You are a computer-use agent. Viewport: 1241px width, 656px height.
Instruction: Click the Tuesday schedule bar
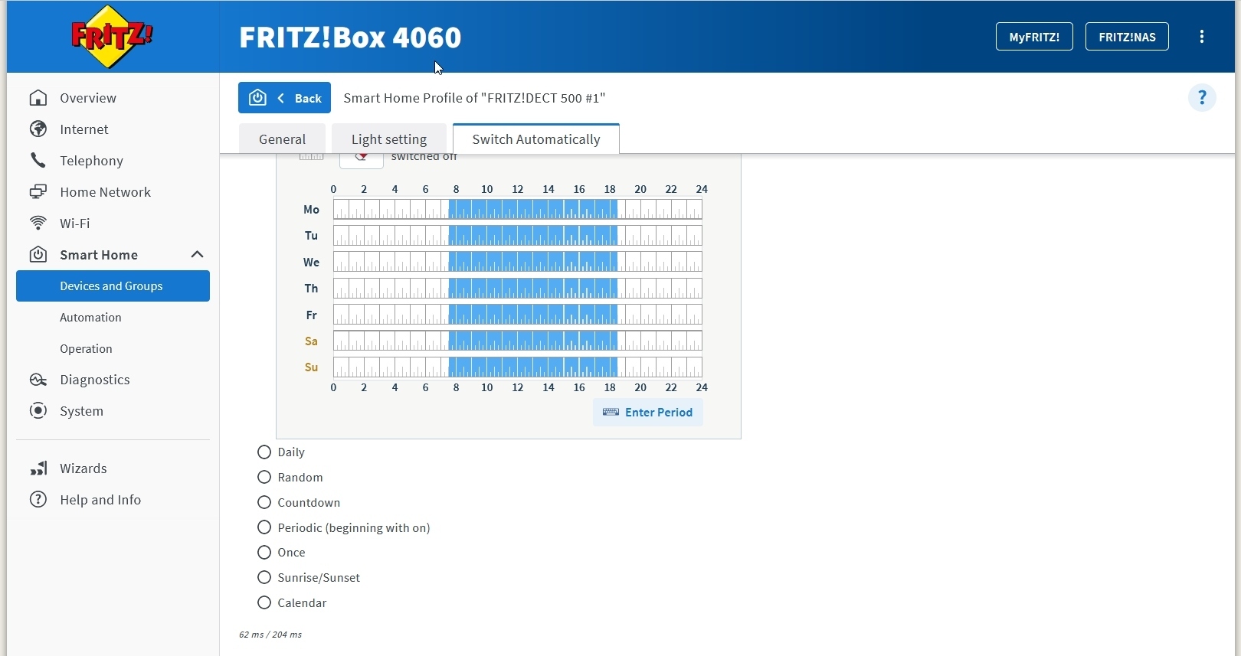pos(518,236)
